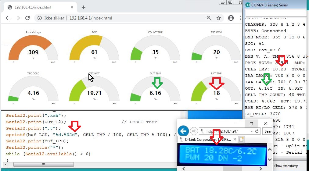Image resolution: width=309 pixels, height=171 pixels.
Task: Click the TEC COLD gauge
Action: tap(33, 89)
